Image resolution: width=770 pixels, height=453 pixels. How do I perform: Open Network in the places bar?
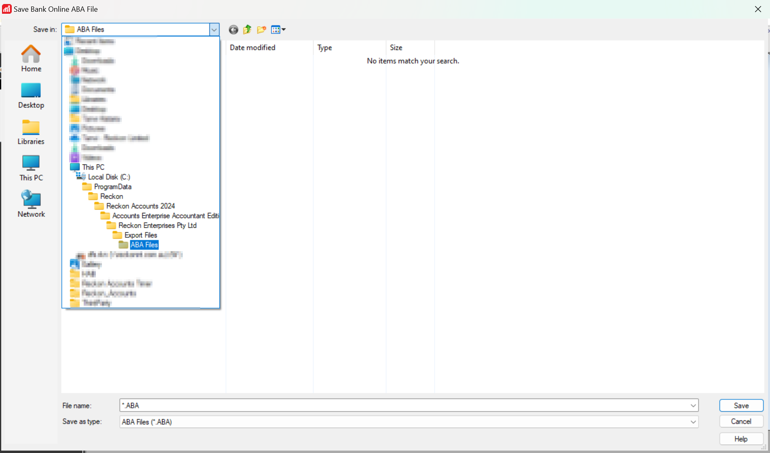pyautogui.click(x=31, y=204)
